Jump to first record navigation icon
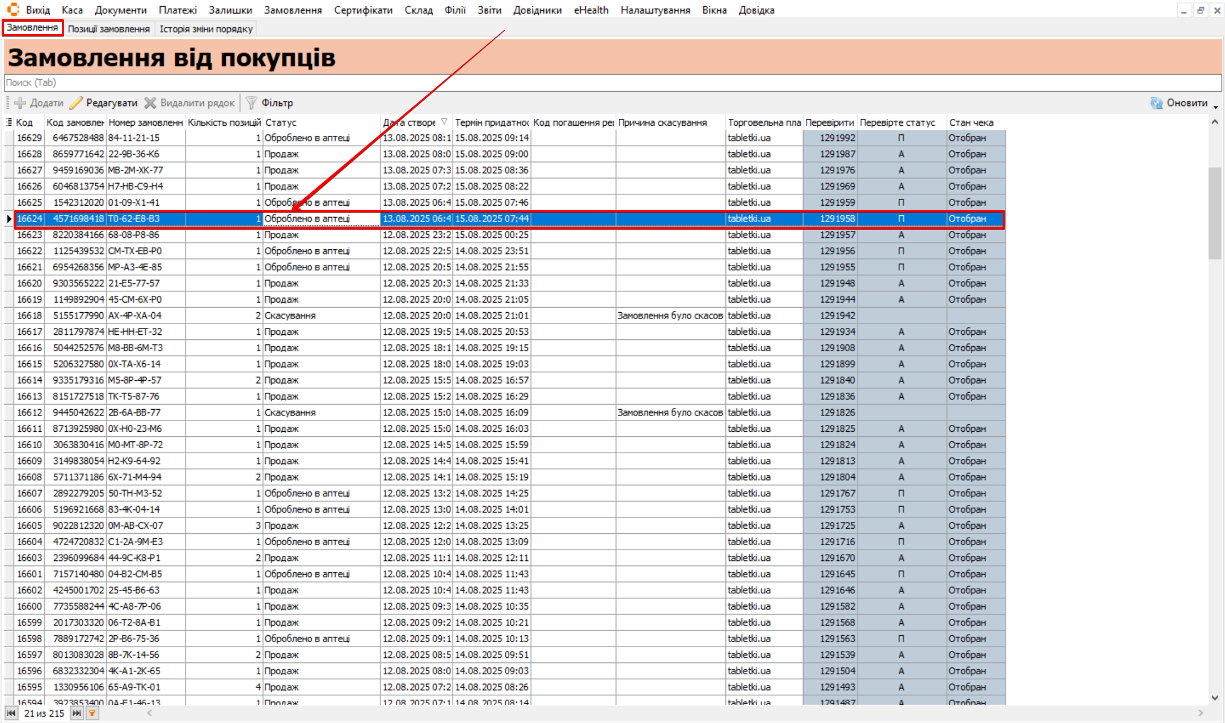The image size is (1225, 723). point(11,713)
